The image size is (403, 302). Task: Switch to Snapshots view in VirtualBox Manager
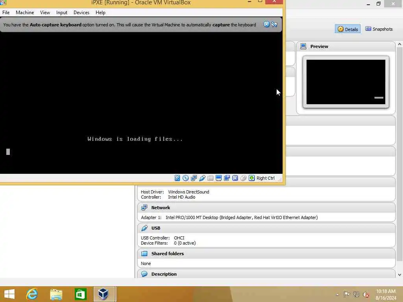pos(379,29)
